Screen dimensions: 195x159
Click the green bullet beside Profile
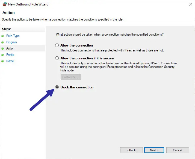point(3,55)
